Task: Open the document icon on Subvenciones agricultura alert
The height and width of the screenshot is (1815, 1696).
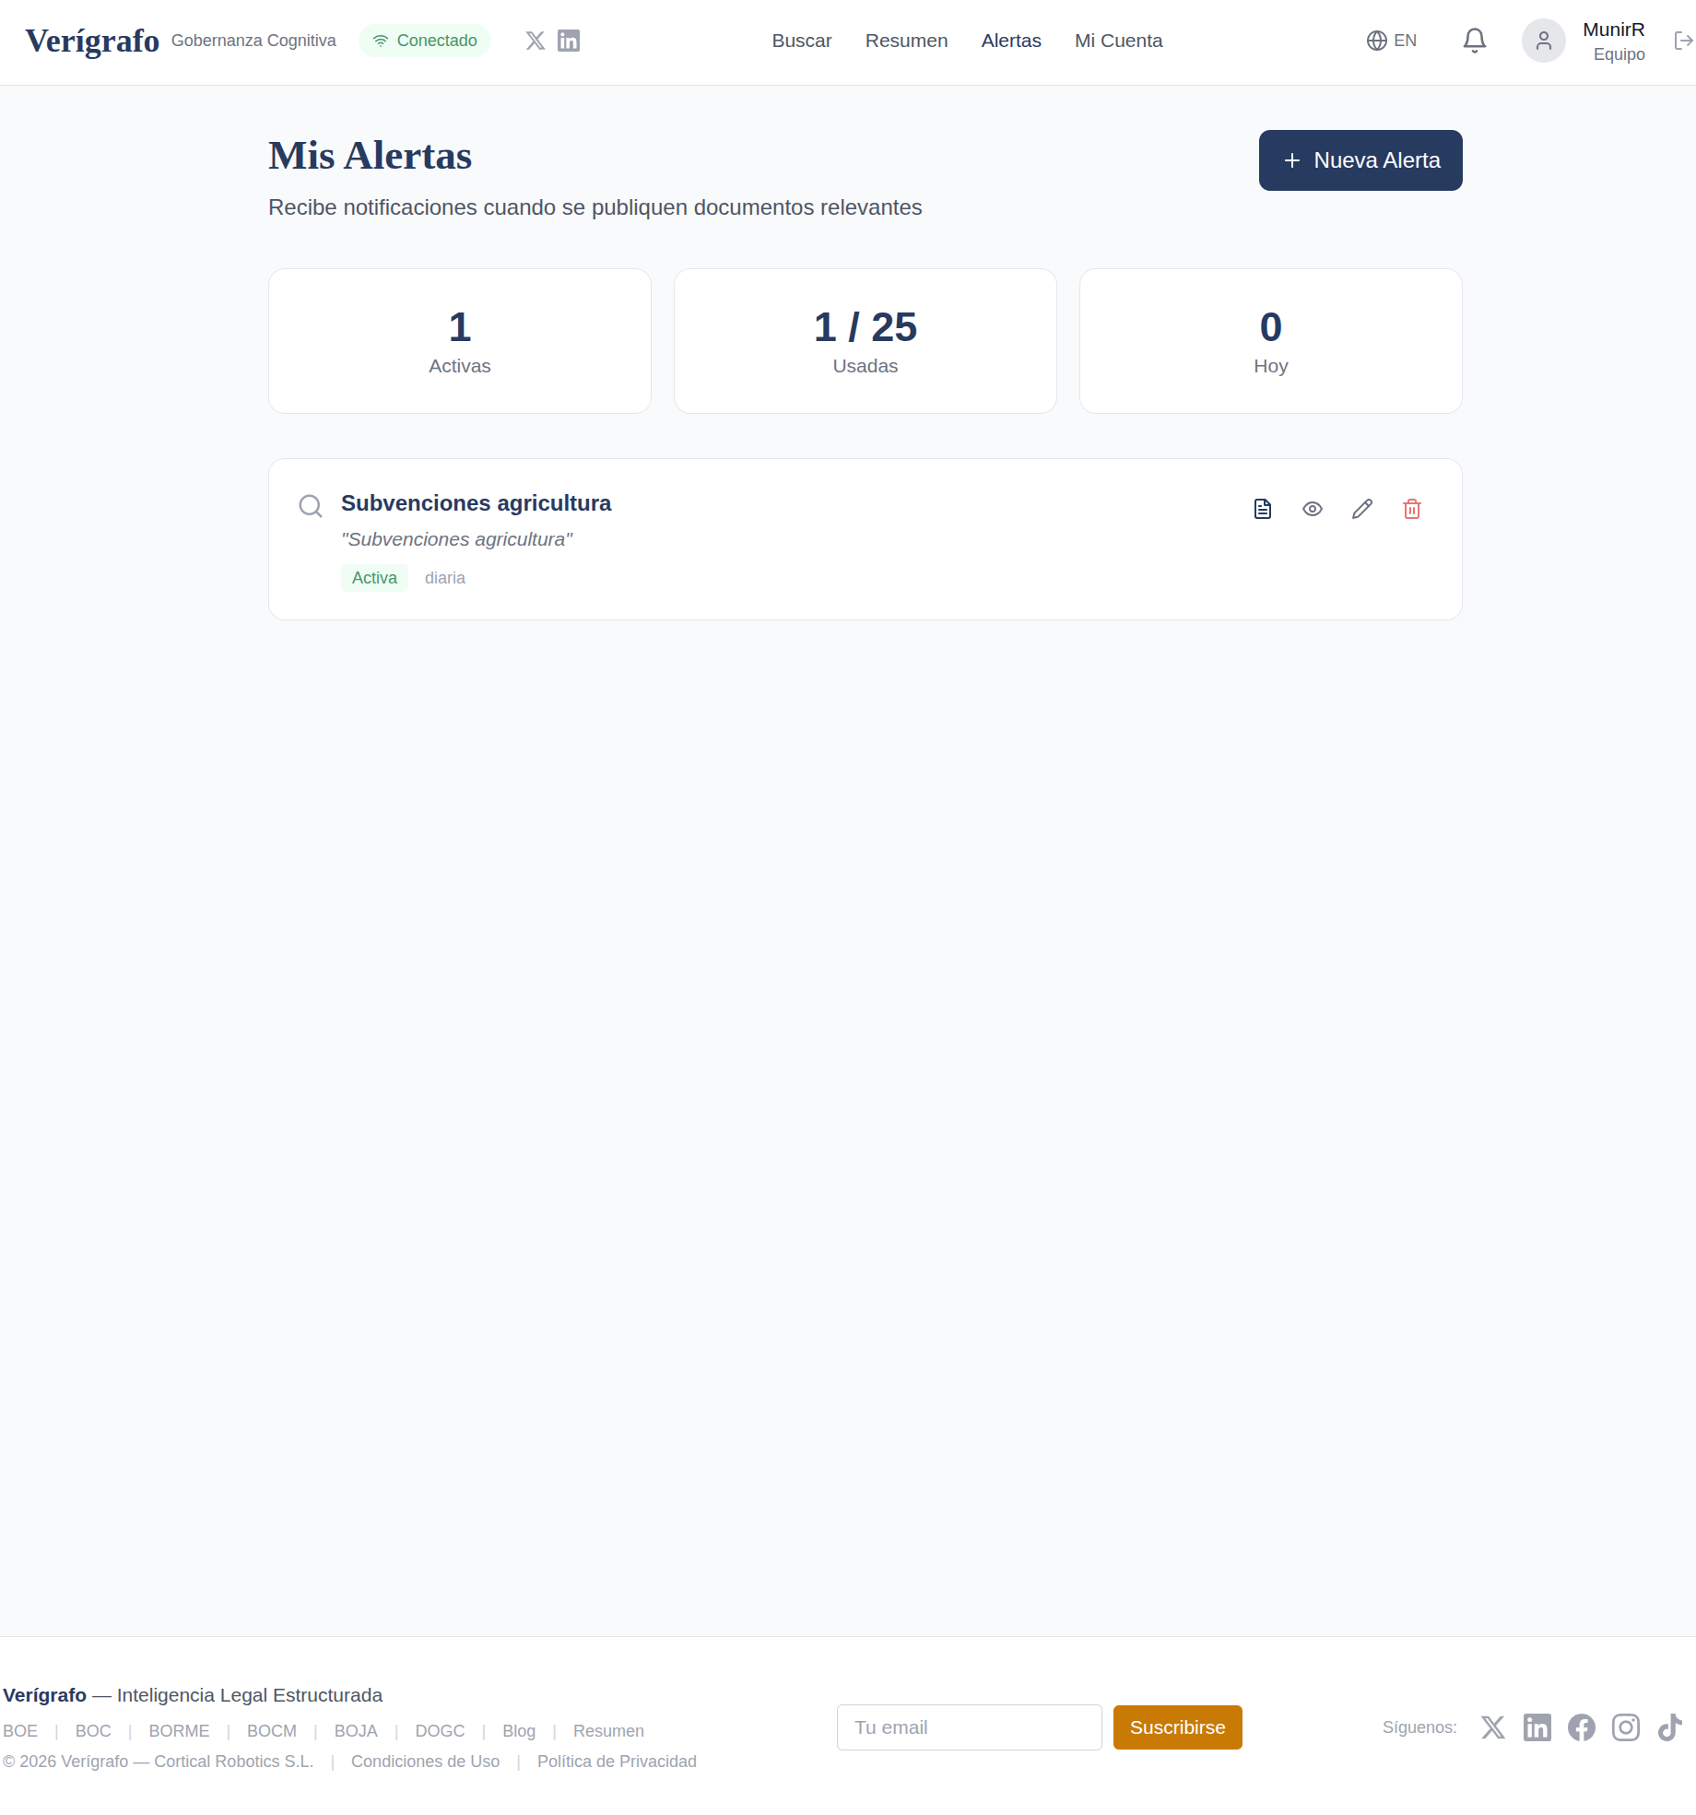Action: tap(1263, 508)
